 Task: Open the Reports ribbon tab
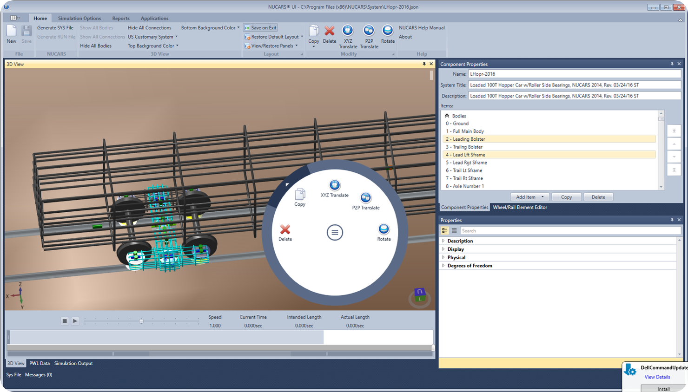[x=121, y=18]
